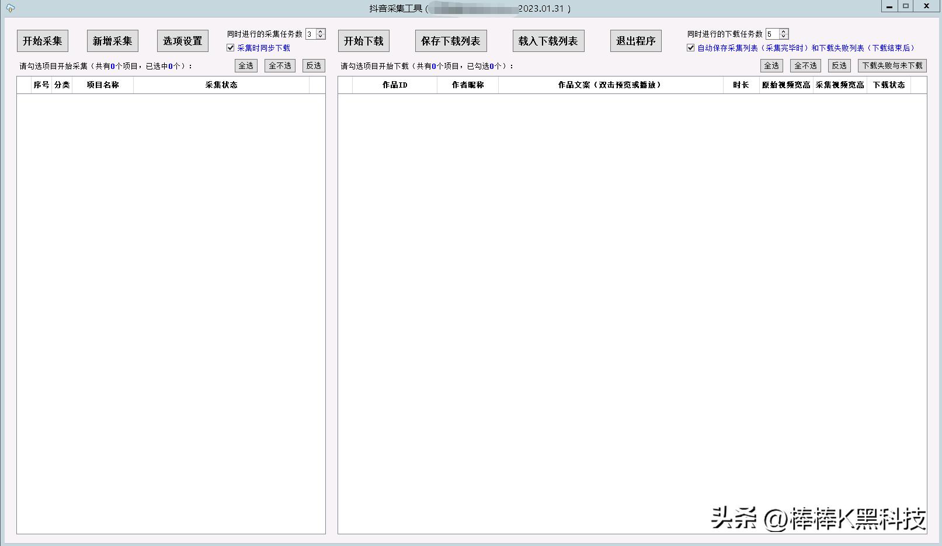Click 全不选 in the download panel
This screenshot has height=546, width=942.
pyautogui.click(x=805, y=65)
